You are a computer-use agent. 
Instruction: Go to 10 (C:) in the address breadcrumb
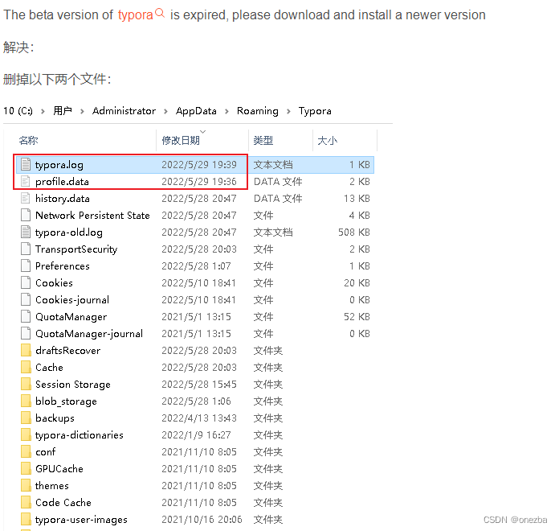18,111
